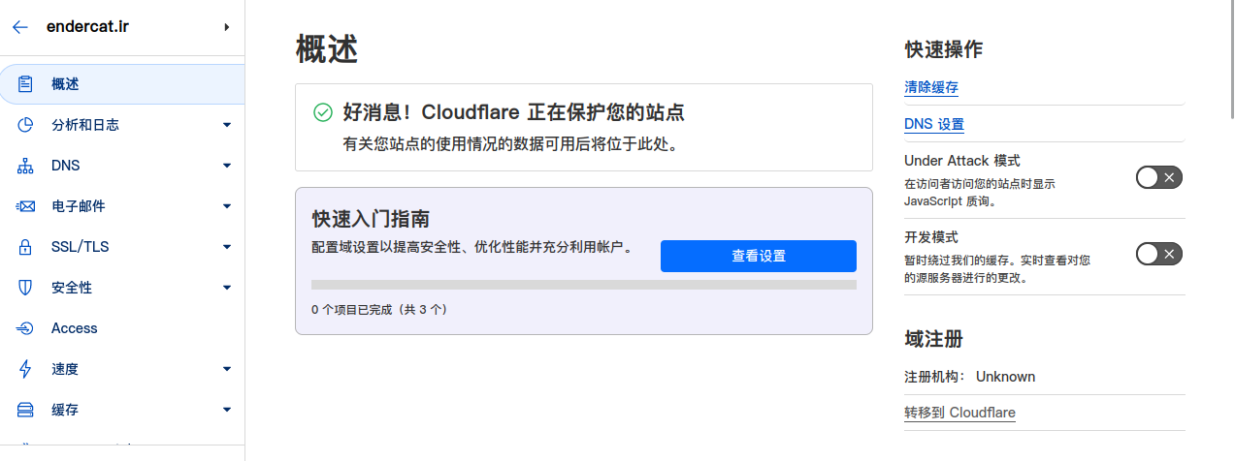Click the 安全性 shield icon

(26, 288)
